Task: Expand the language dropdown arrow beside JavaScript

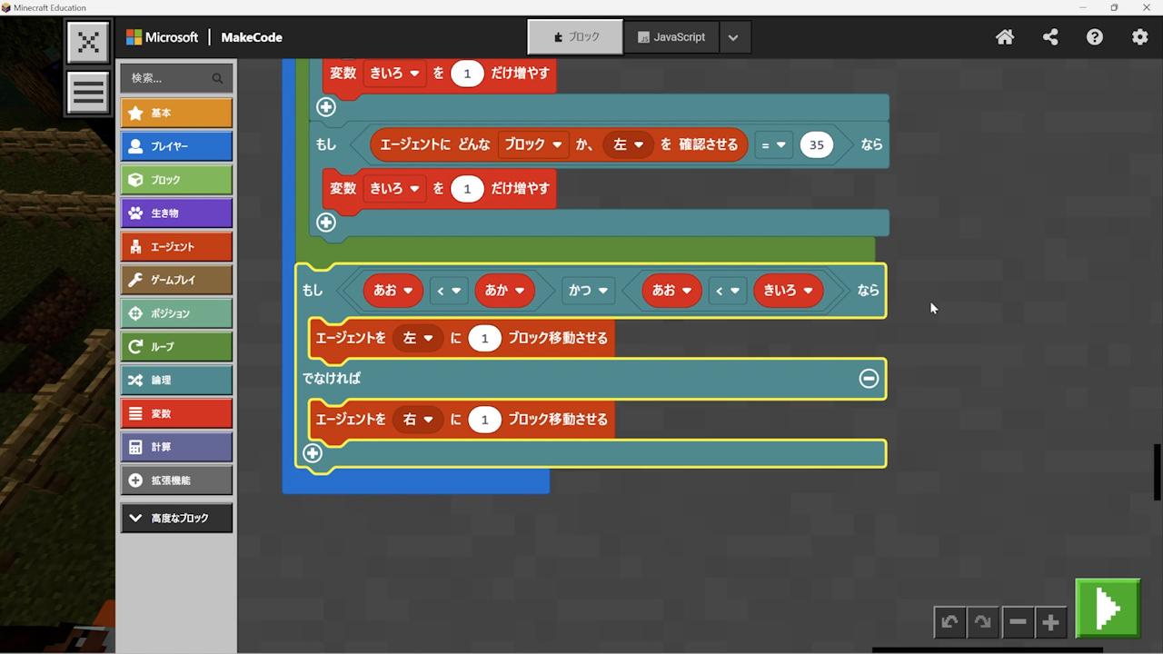Action: pyautogui.click(x=733, y=37)
